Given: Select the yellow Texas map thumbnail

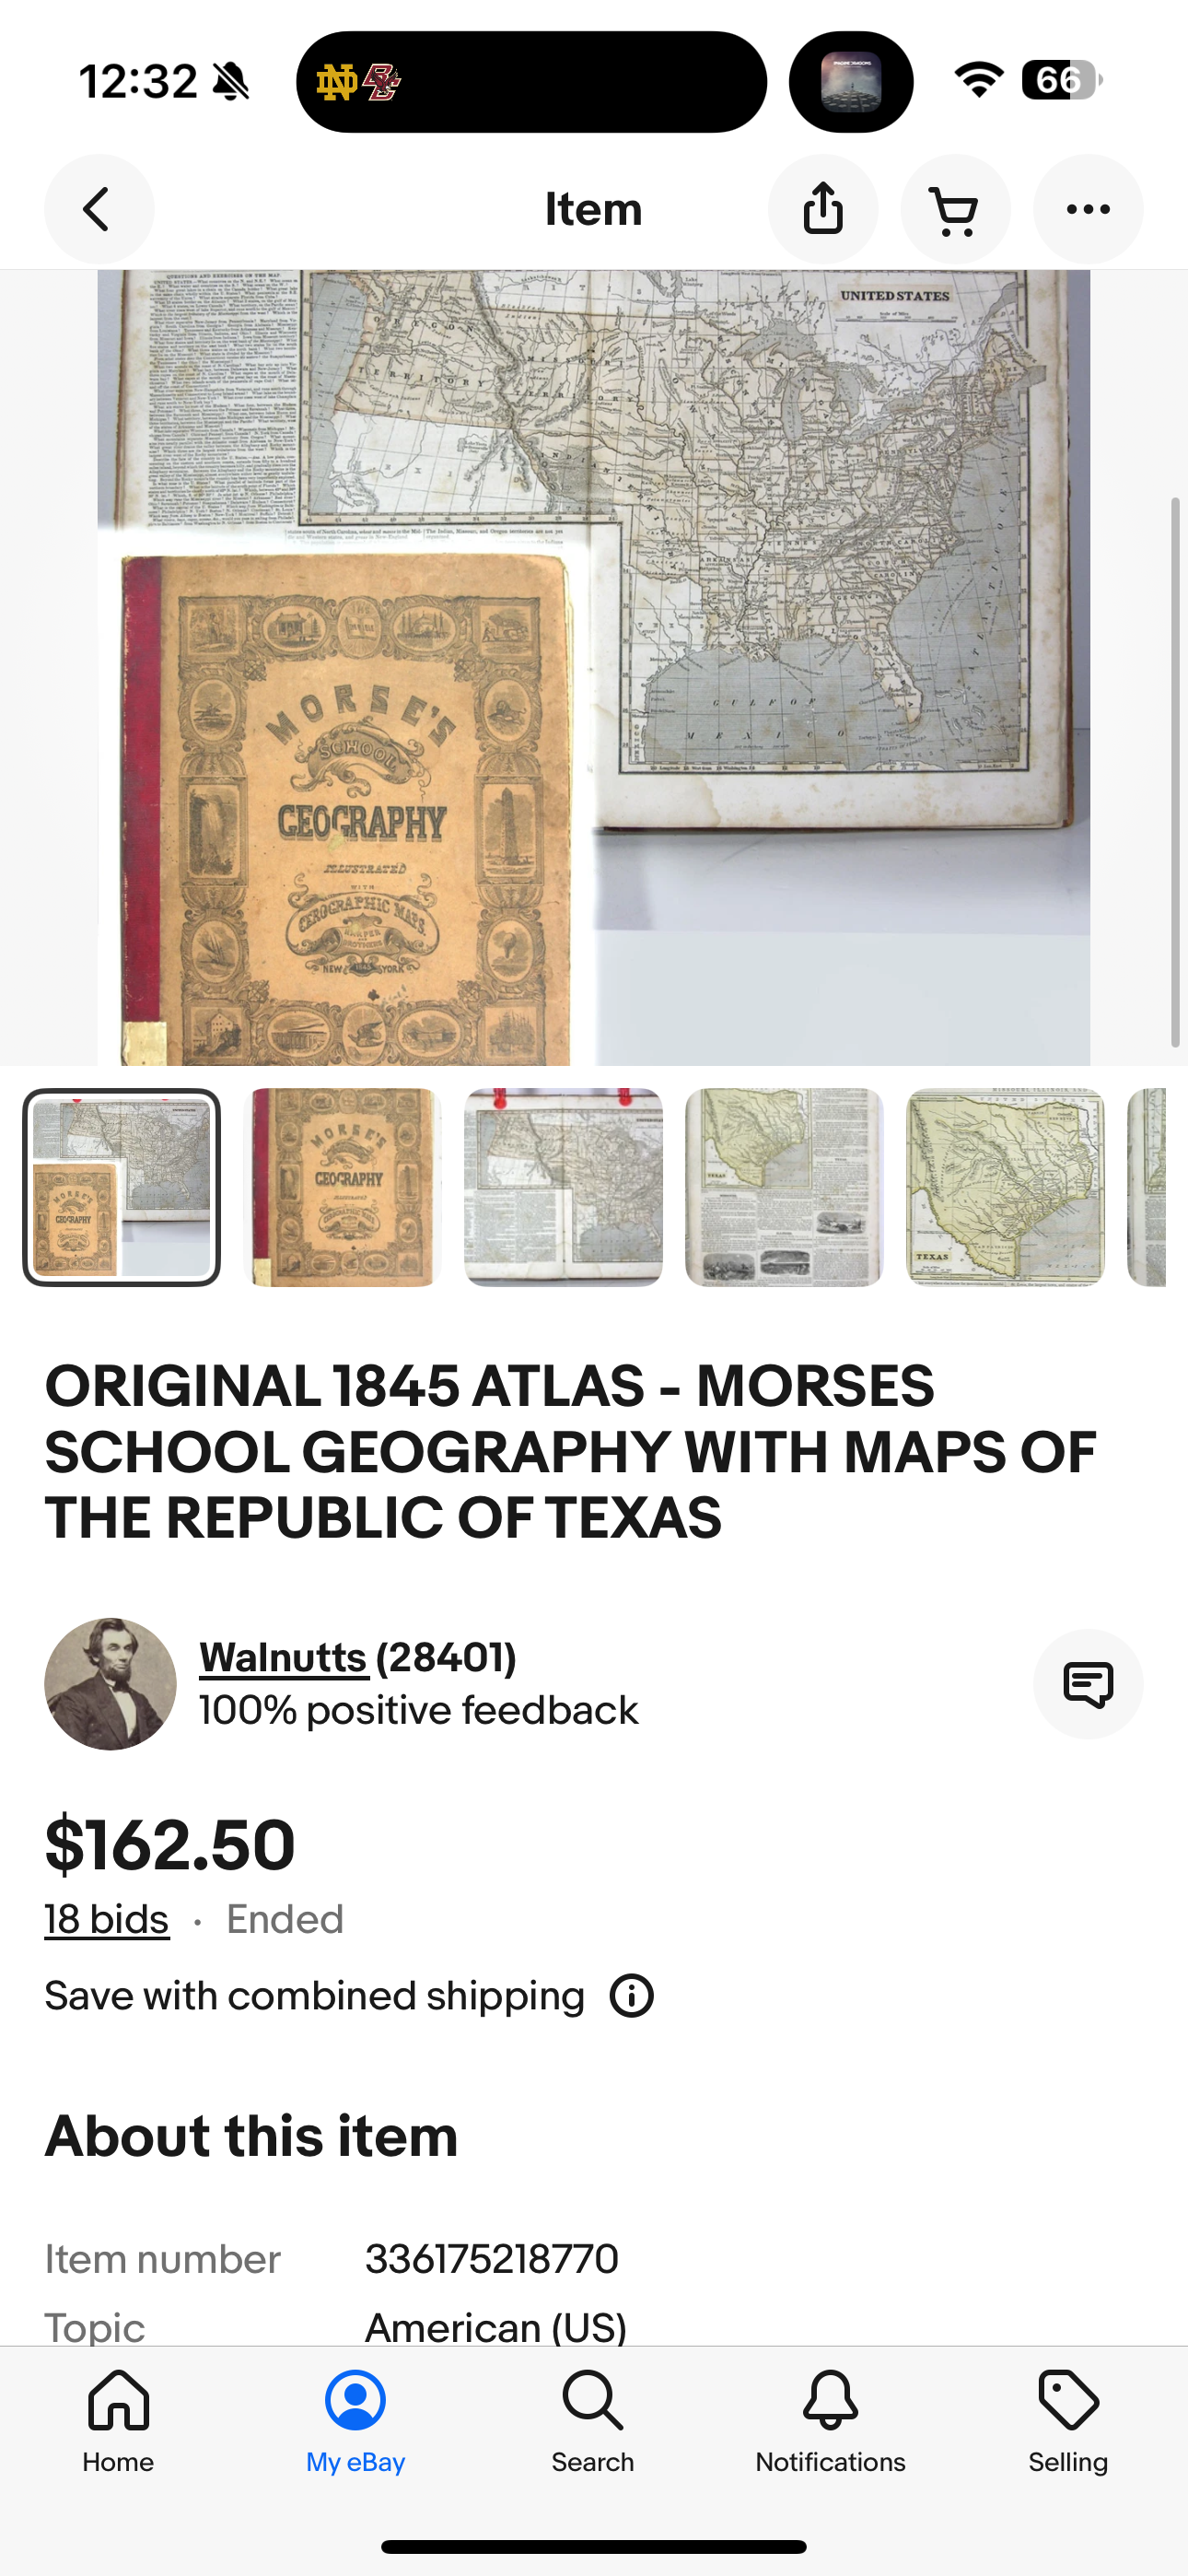Looking at the screenshot, I should tap(1005, 1187).
